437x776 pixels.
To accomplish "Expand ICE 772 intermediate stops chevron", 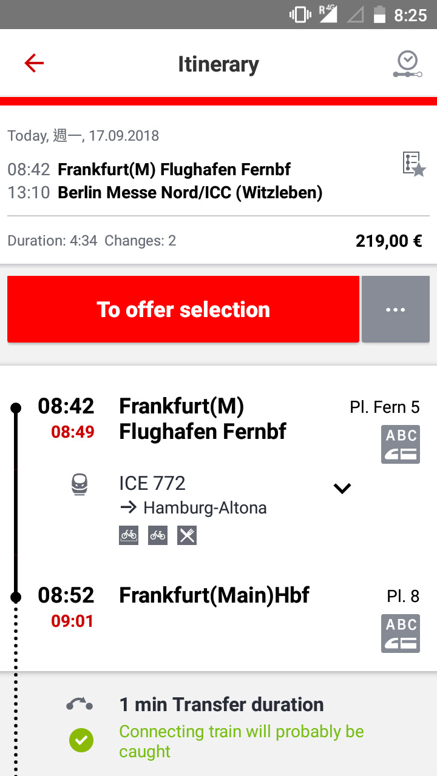I will pos(342,488).
